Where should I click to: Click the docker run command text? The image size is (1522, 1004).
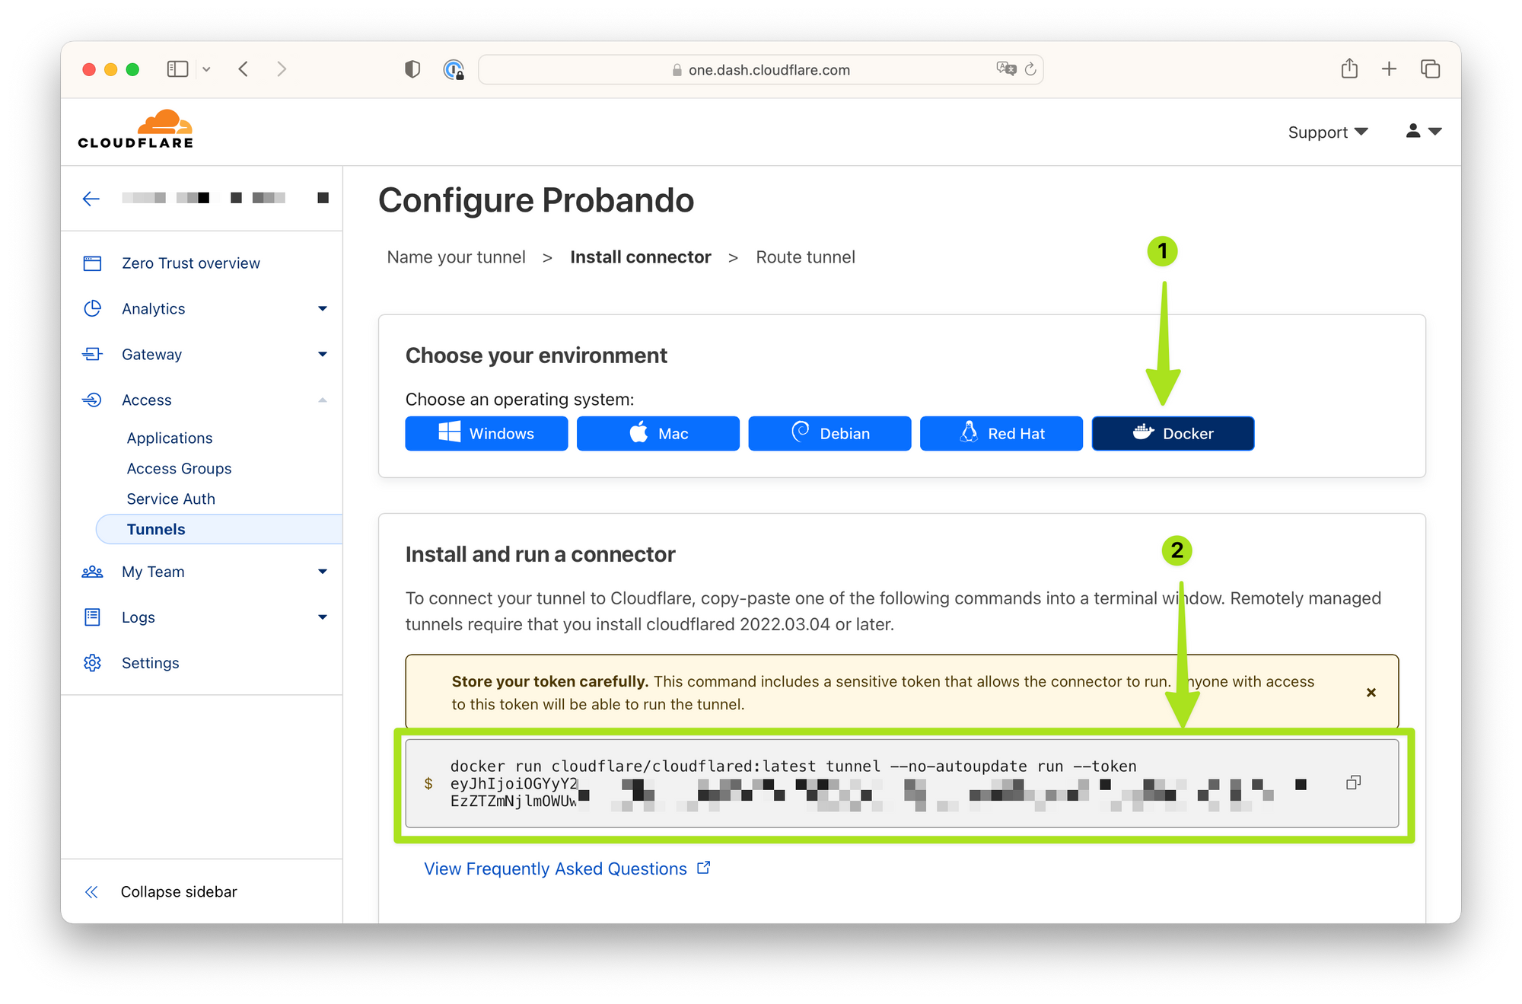[793, 767]
